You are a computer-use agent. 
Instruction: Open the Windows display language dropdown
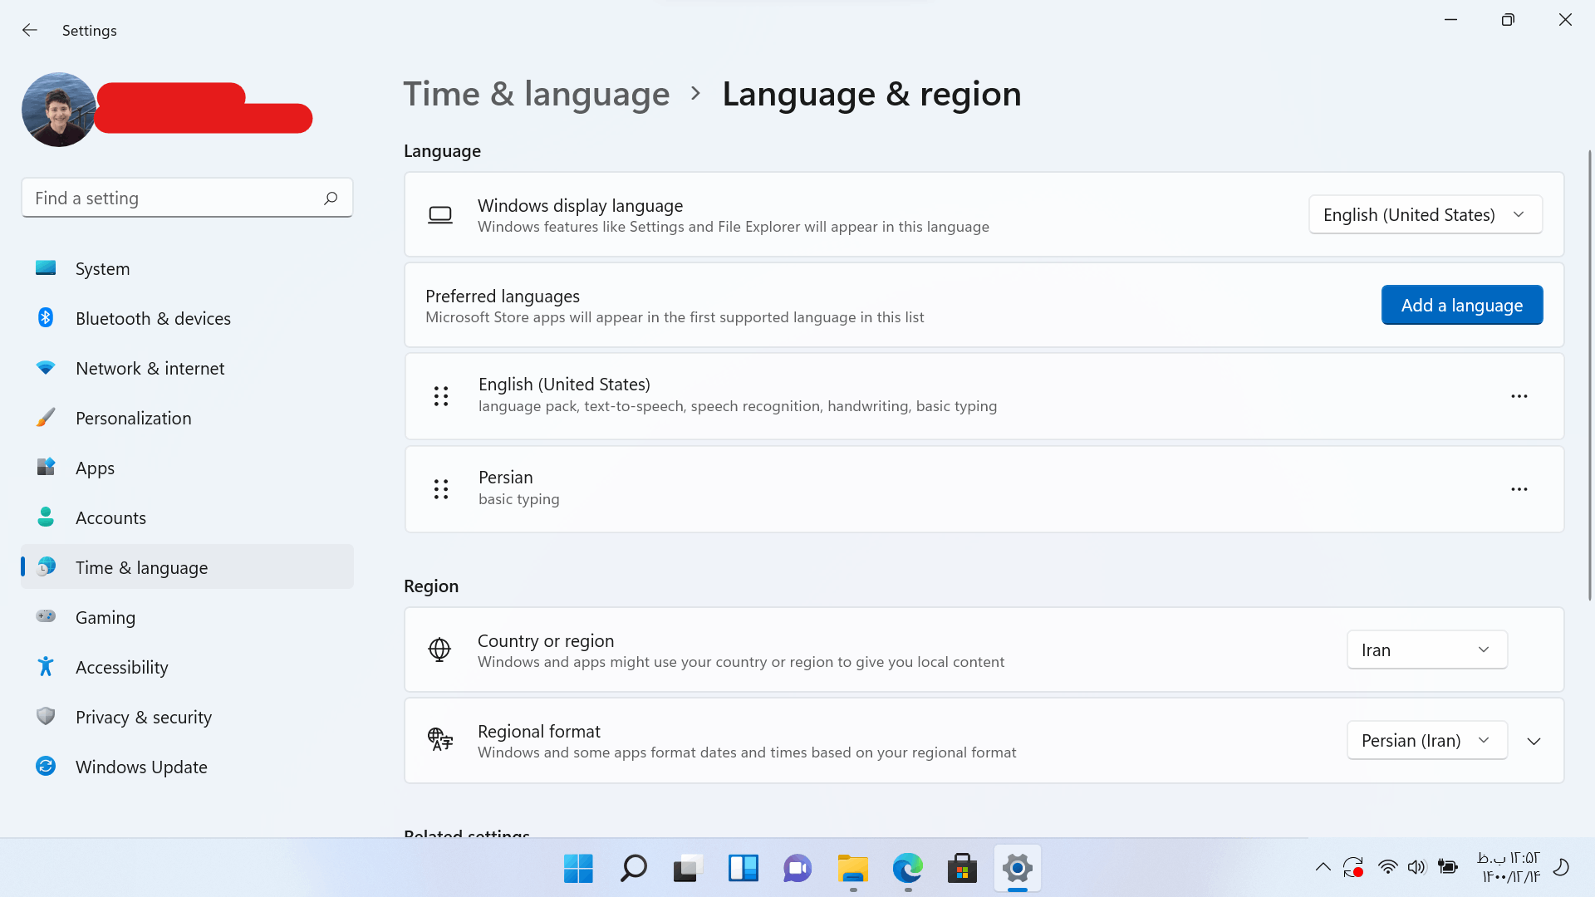point(1426,214)
